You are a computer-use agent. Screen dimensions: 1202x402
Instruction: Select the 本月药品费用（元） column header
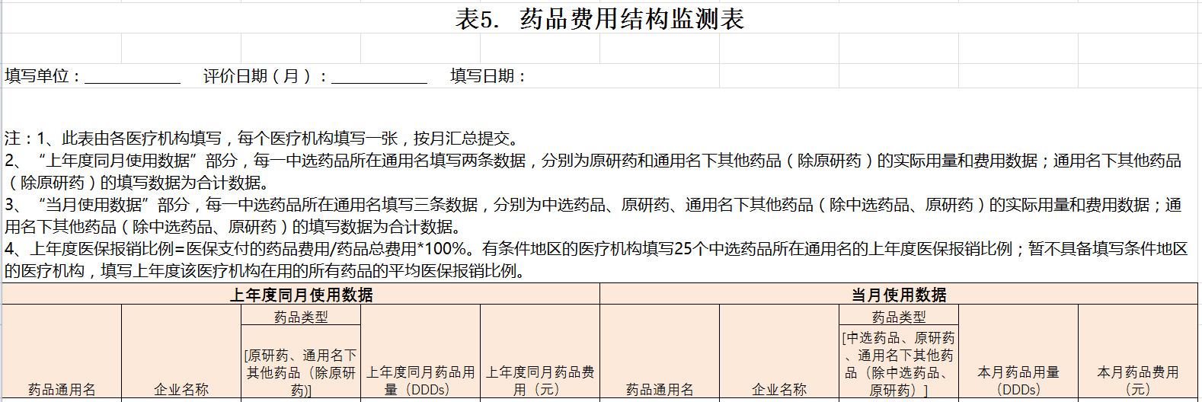(x=1138, y=381)
